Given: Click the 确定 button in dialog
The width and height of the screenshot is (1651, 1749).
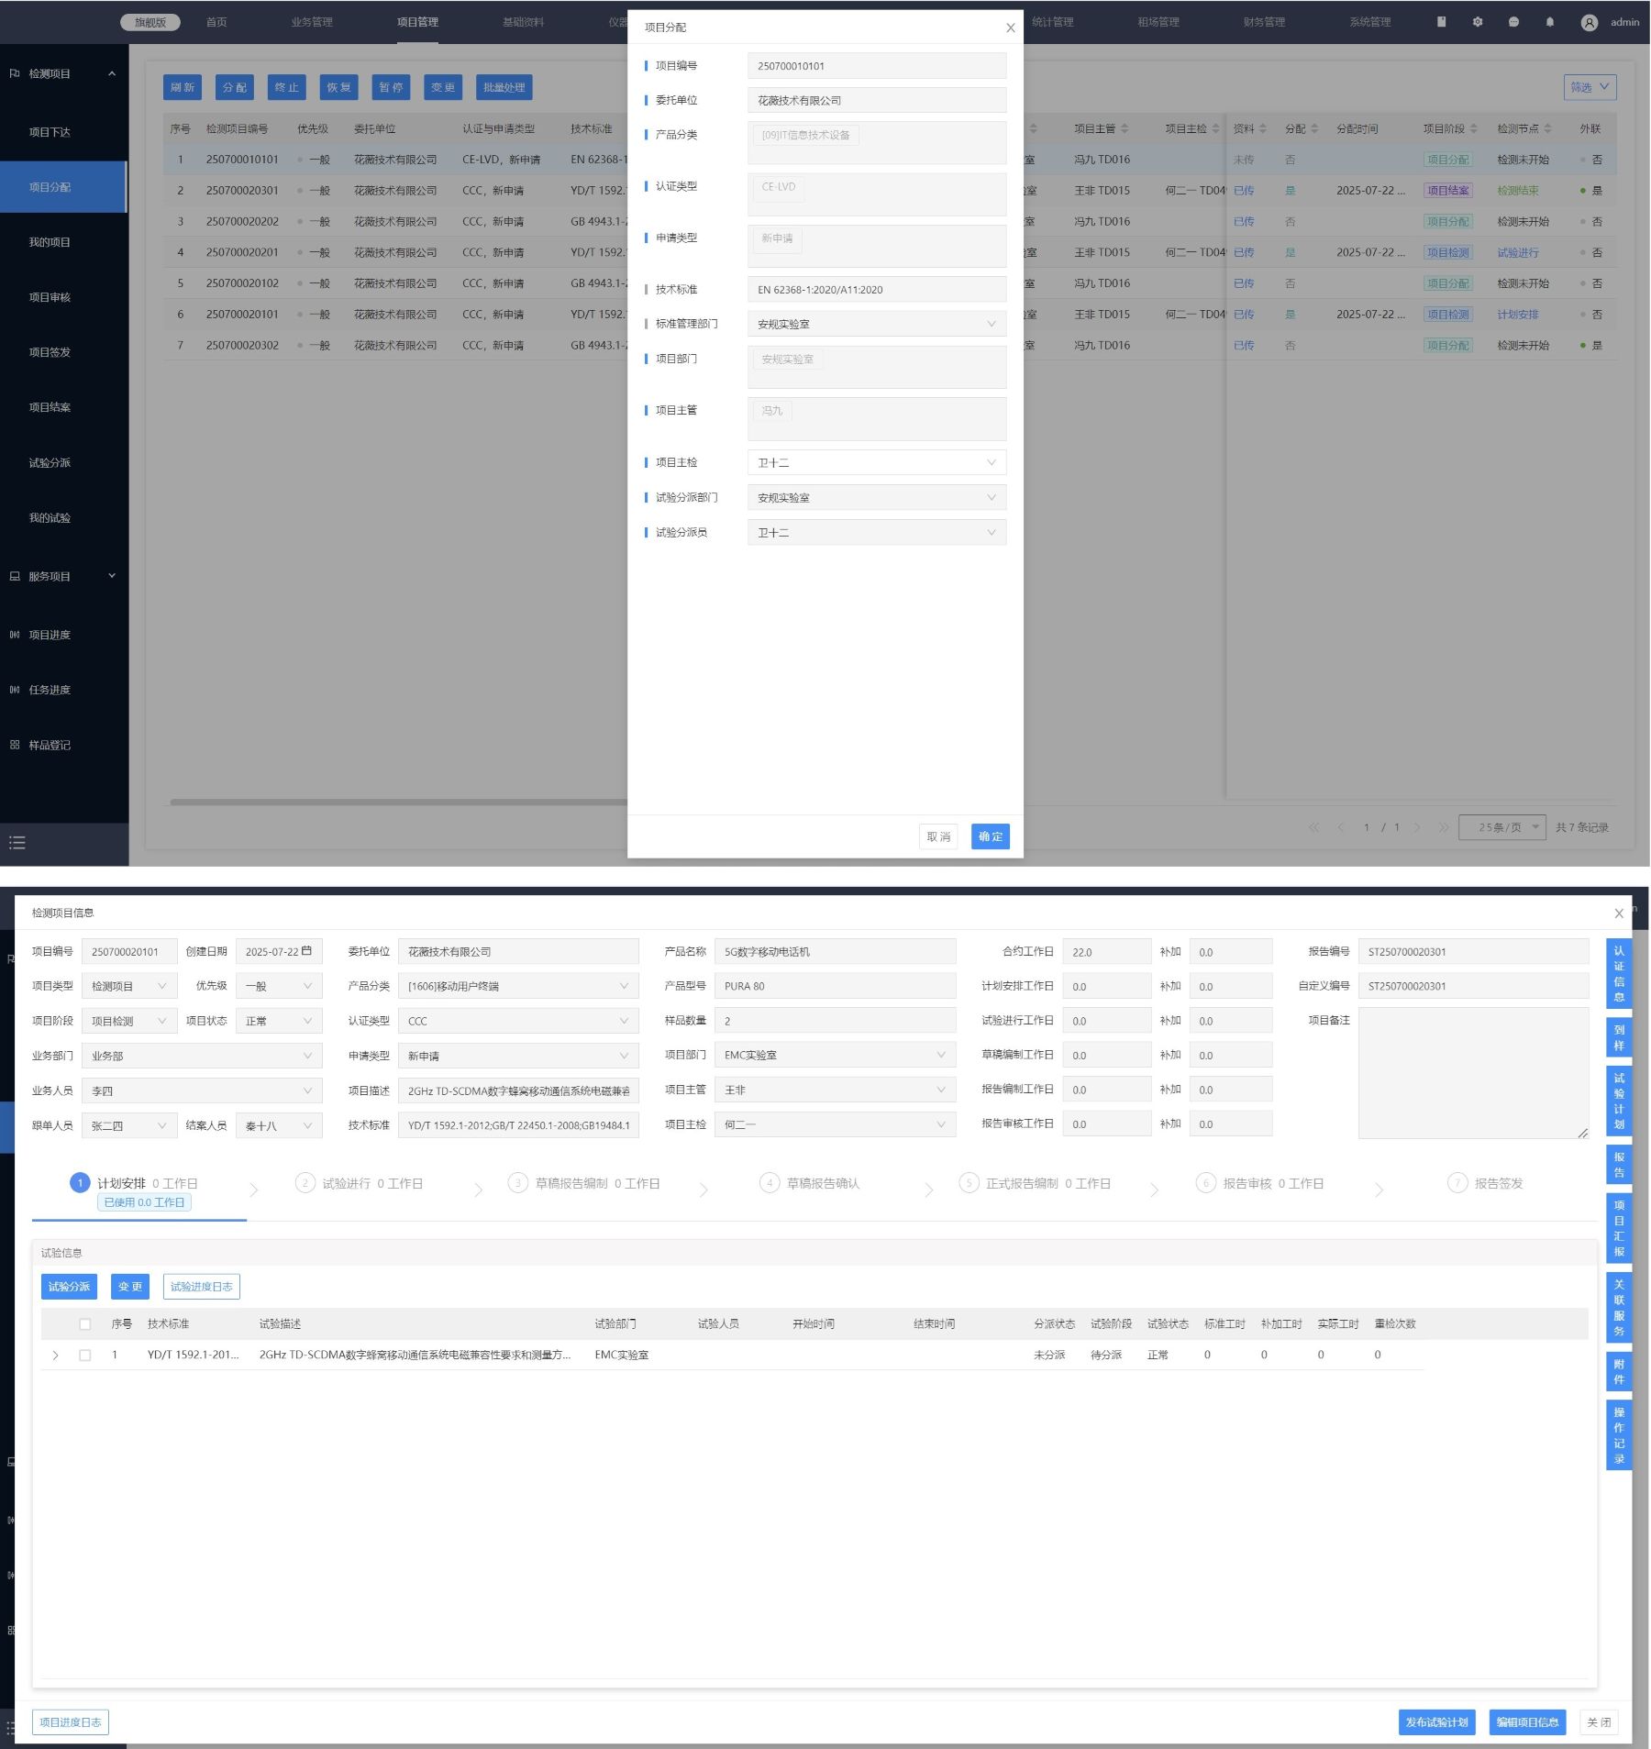Looking at the screenshot, I should coord(990,836).
